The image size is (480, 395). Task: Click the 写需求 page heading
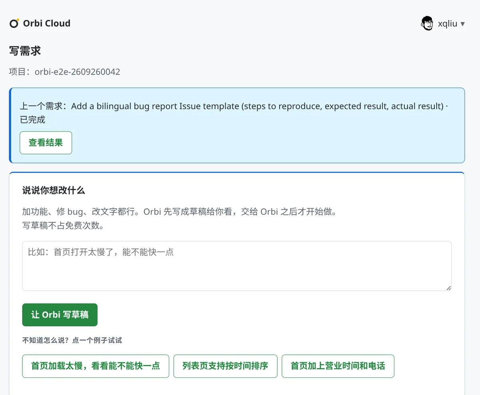(25, 51)
